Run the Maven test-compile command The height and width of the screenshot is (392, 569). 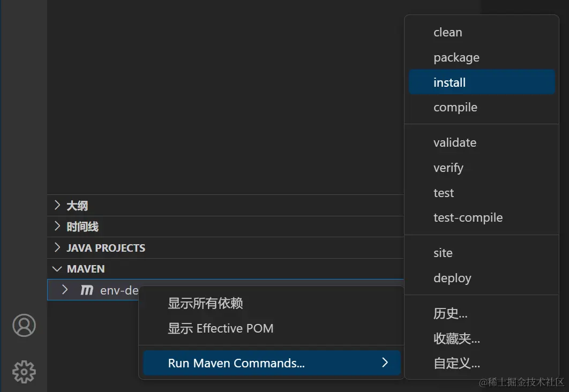(x=468, y=218)
